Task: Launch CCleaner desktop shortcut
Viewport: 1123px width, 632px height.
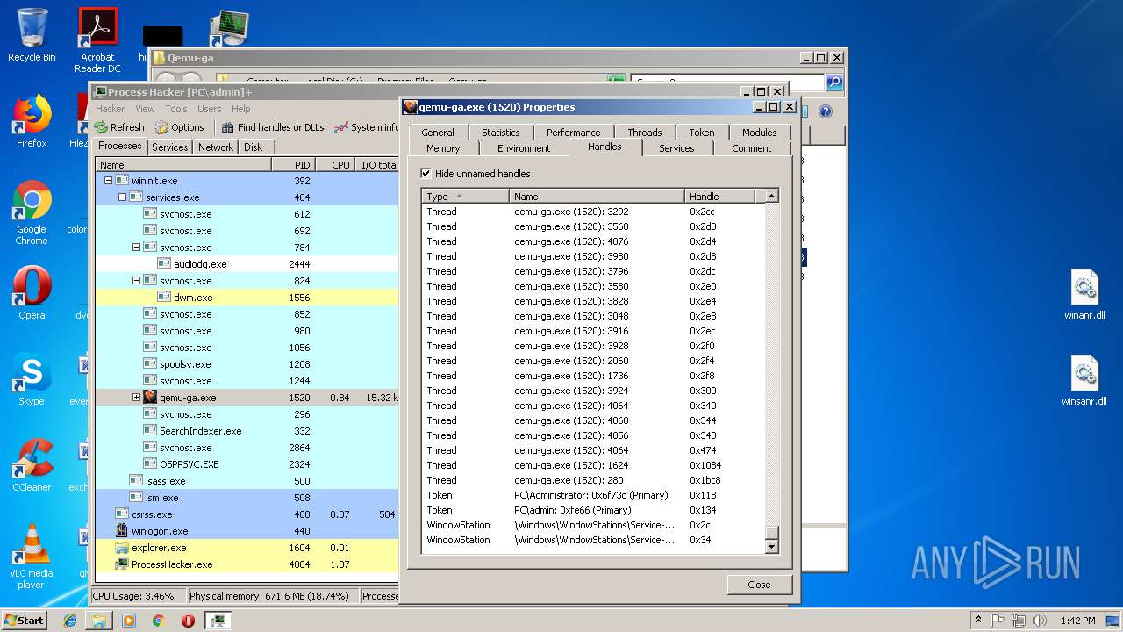Action: point(32,466)
